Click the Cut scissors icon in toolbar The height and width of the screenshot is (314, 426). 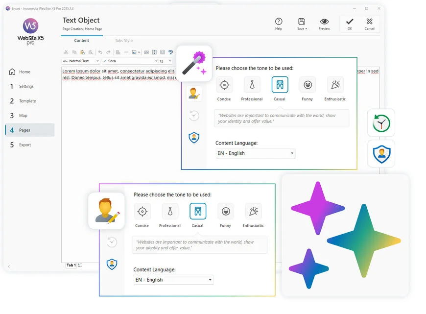[66, 52]
